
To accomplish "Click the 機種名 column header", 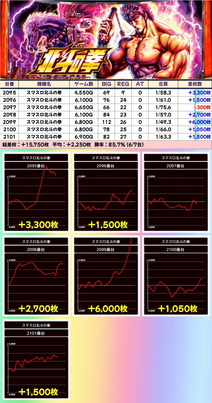I will pos(44,84).
